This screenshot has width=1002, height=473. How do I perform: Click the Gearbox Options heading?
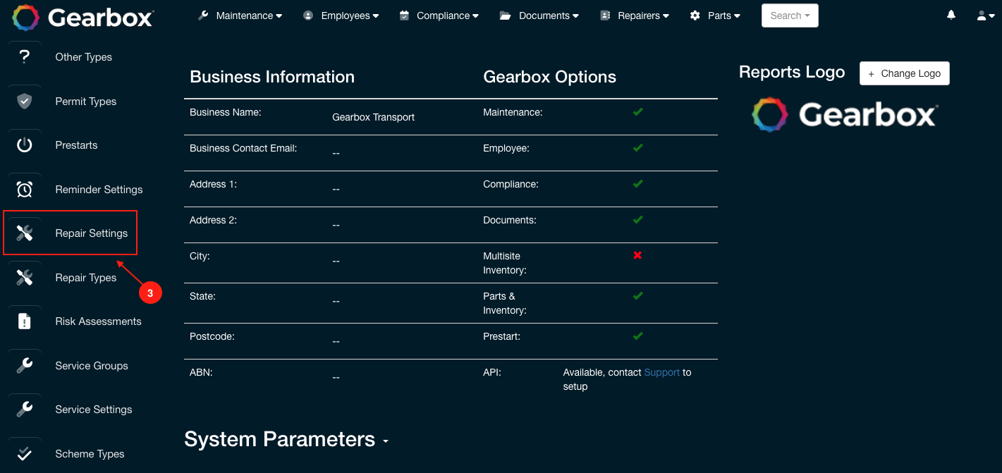pyautogui.click(x=549, y=77)
